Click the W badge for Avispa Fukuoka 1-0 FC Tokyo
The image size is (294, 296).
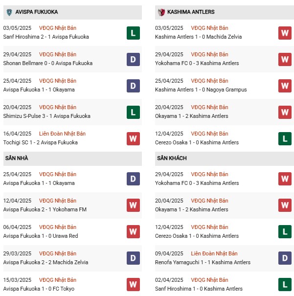coord(133,284)
